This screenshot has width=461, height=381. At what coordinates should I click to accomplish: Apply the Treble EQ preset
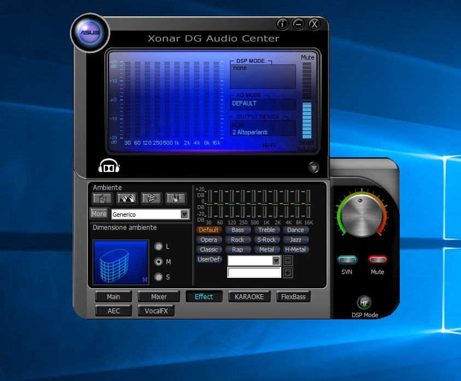coord(267,230)
